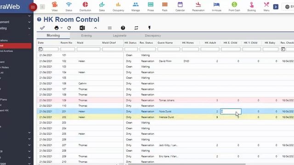Viewport: 294px width, 165px height.
Task: Open the Booking icon
Action: [251, 6]
